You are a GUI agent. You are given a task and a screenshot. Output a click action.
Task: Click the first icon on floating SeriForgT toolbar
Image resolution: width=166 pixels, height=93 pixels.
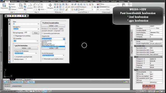pyautogui.click(x=6, y=16)
